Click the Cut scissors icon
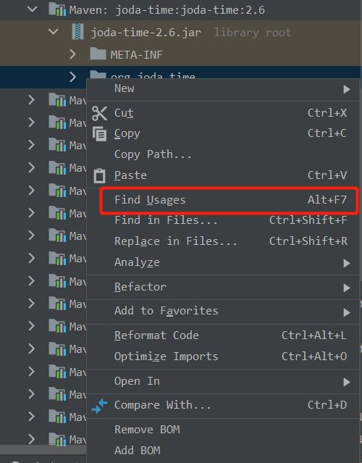The image size is (362, 463). pos(99,113)
